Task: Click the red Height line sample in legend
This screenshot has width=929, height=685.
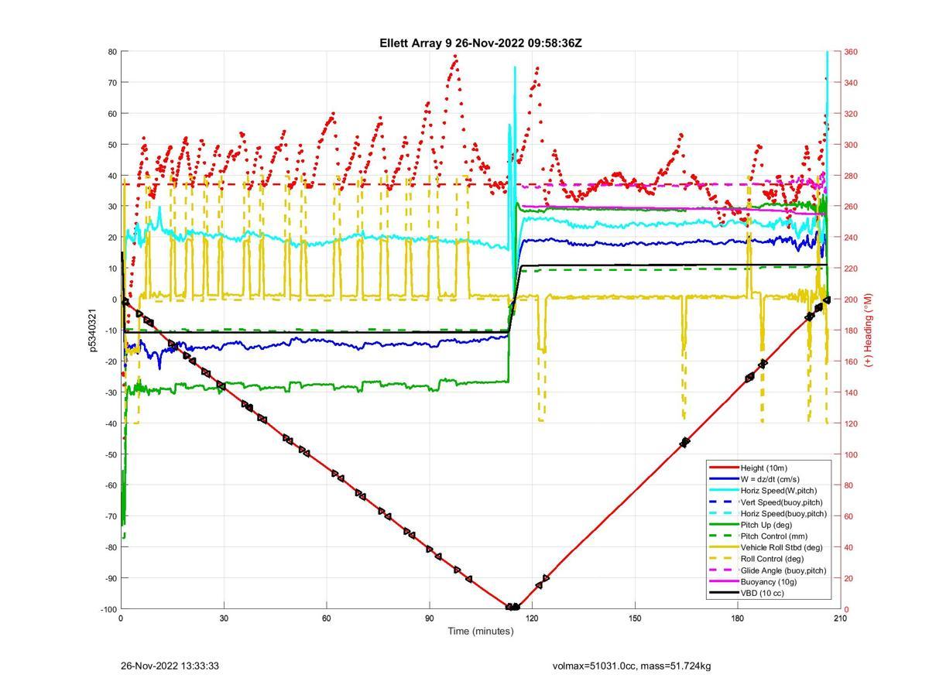Action: point(724,468)
